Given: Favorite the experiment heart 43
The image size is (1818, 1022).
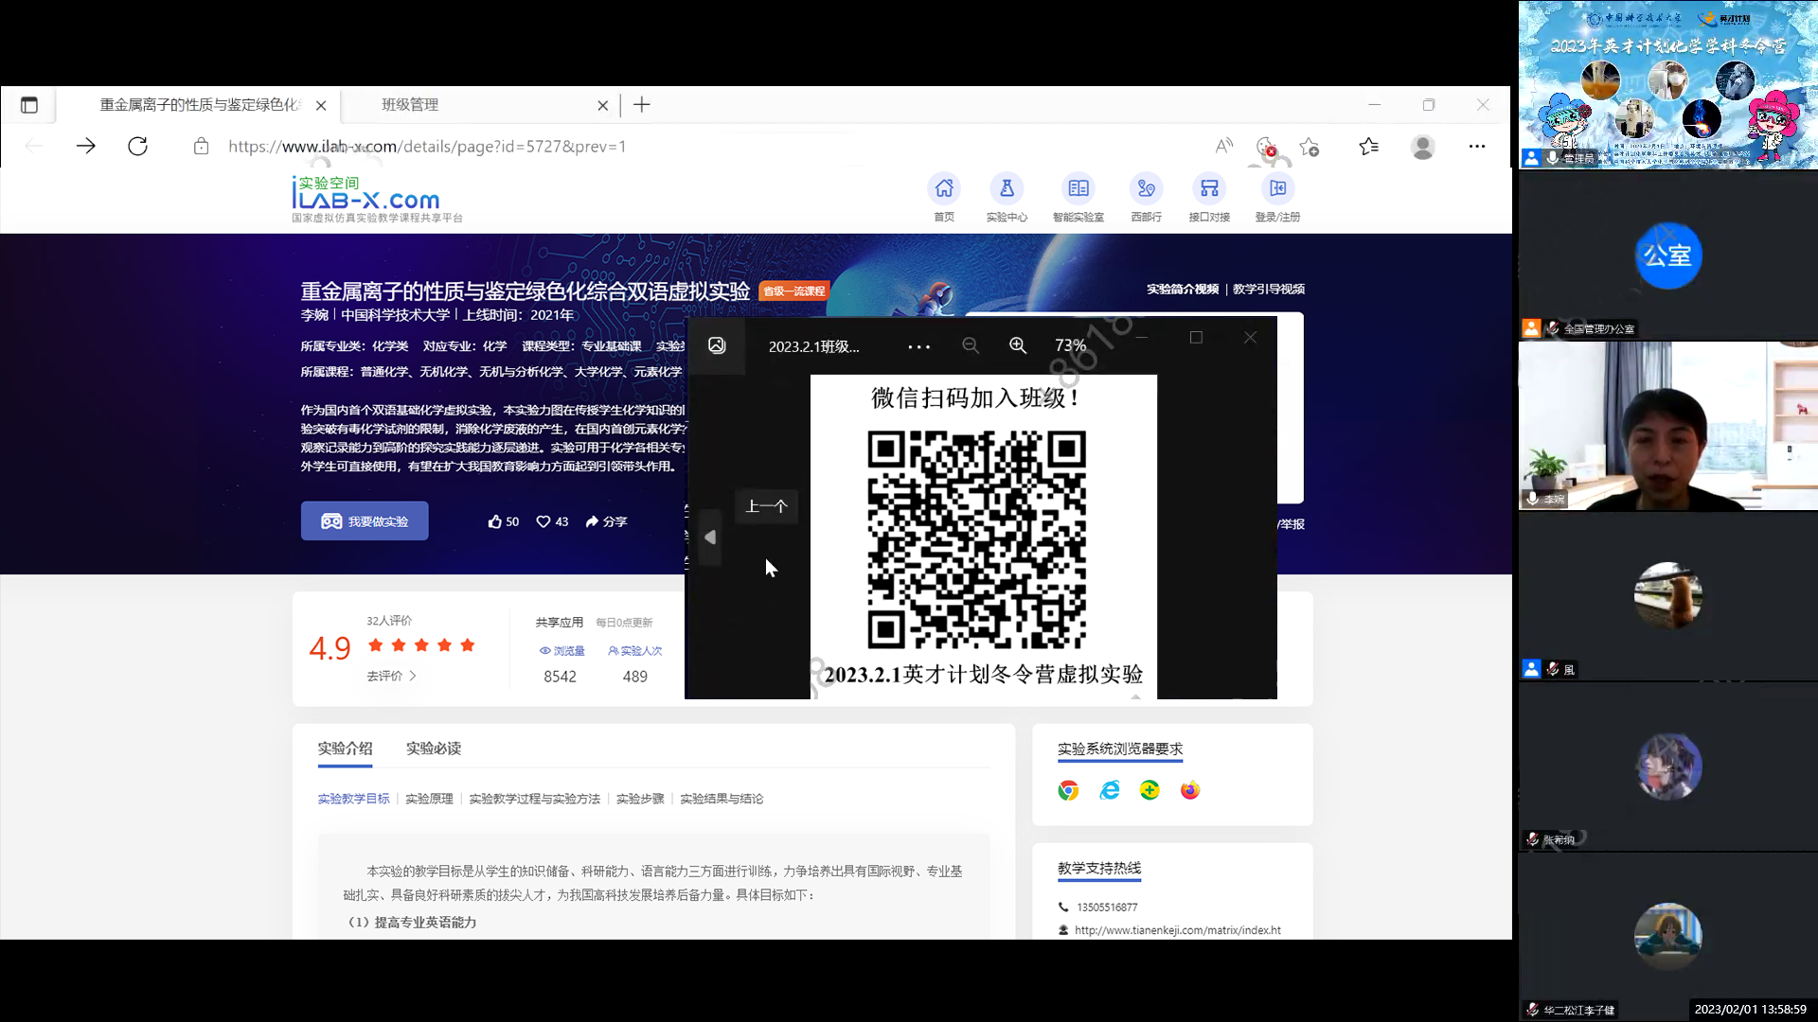Looking at the screenshot, I should click(x=552, y=521).
